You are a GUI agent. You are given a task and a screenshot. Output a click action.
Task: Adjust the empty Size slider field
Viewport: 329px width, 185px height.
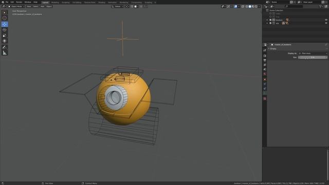(x=313, y=57)
